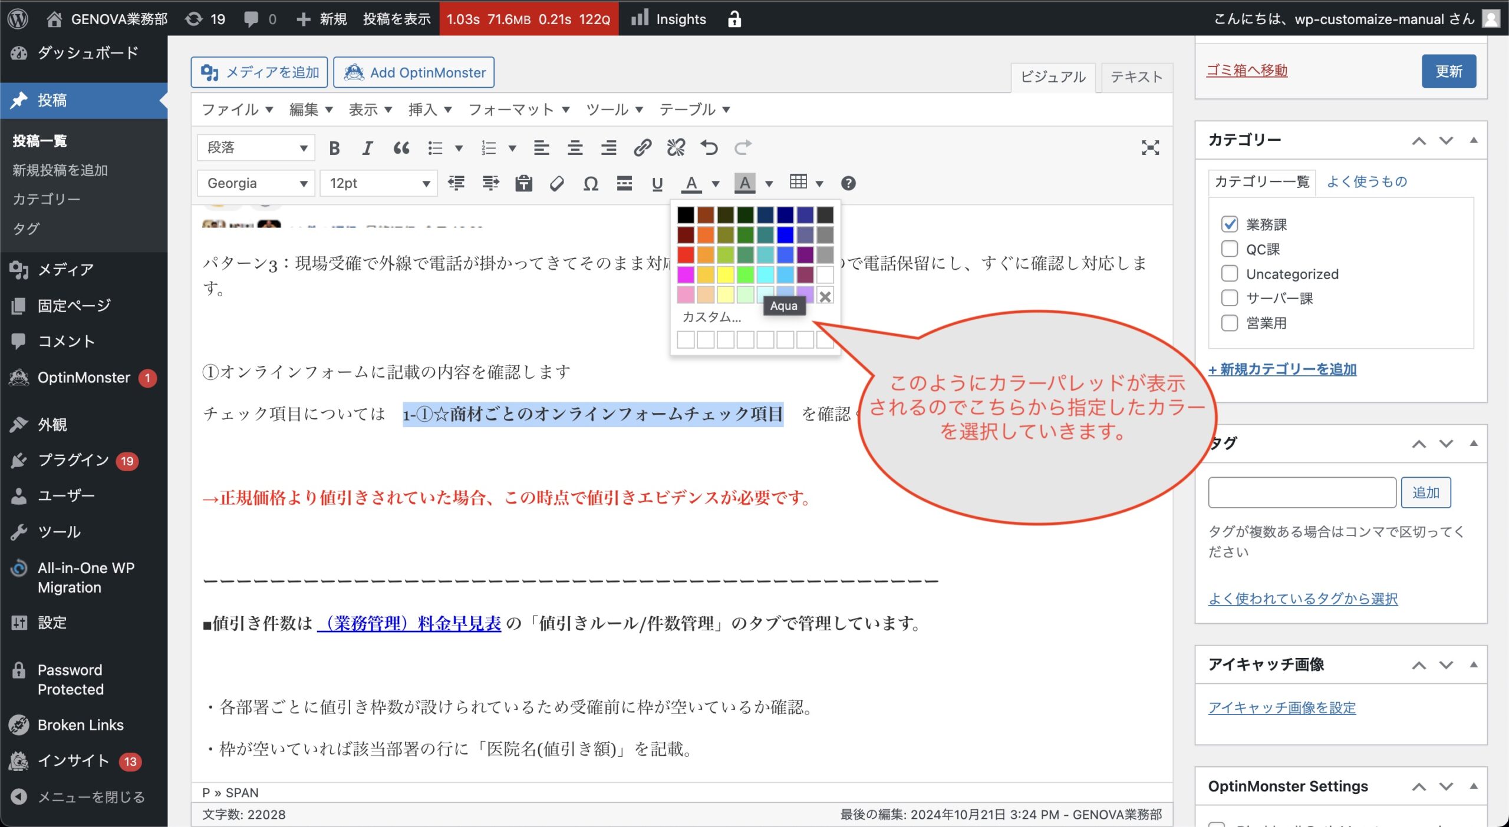Open the special character Omega tool
1509x827 pixels.
(x=591, y=184)
